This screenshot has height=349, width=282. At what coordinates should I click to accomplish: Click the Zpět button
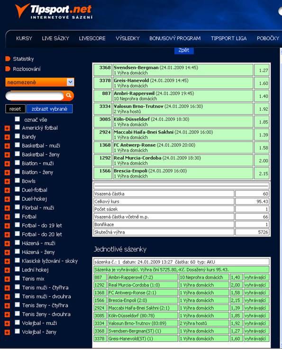coord(184,50)
